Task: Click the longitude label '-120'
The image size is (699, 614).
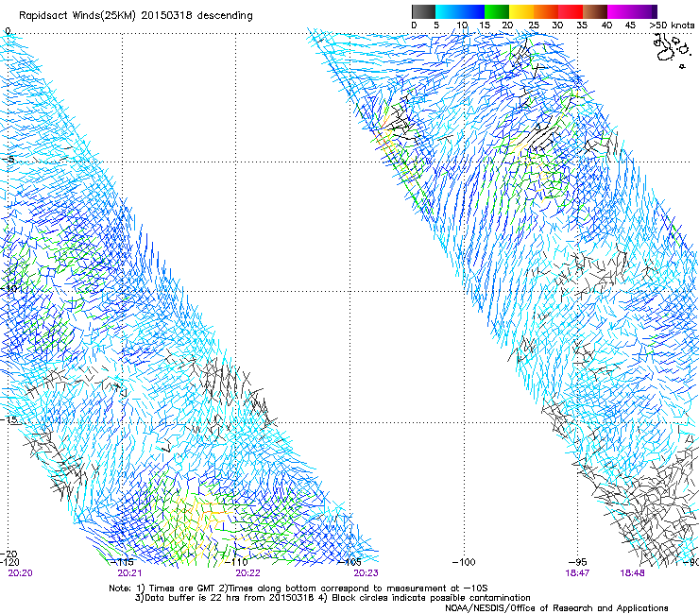Action: tap(9, 562)
